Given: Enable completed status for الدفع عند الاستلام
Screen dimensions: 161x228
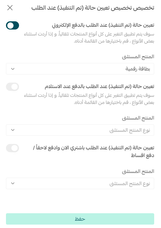Looking at the screenshot, I should coord(12,87).
